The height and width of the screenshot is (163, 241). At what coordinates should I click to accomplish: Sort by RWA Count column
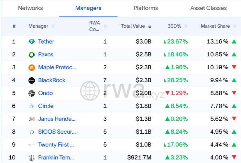pyautogui.click(x=105, y=26)
